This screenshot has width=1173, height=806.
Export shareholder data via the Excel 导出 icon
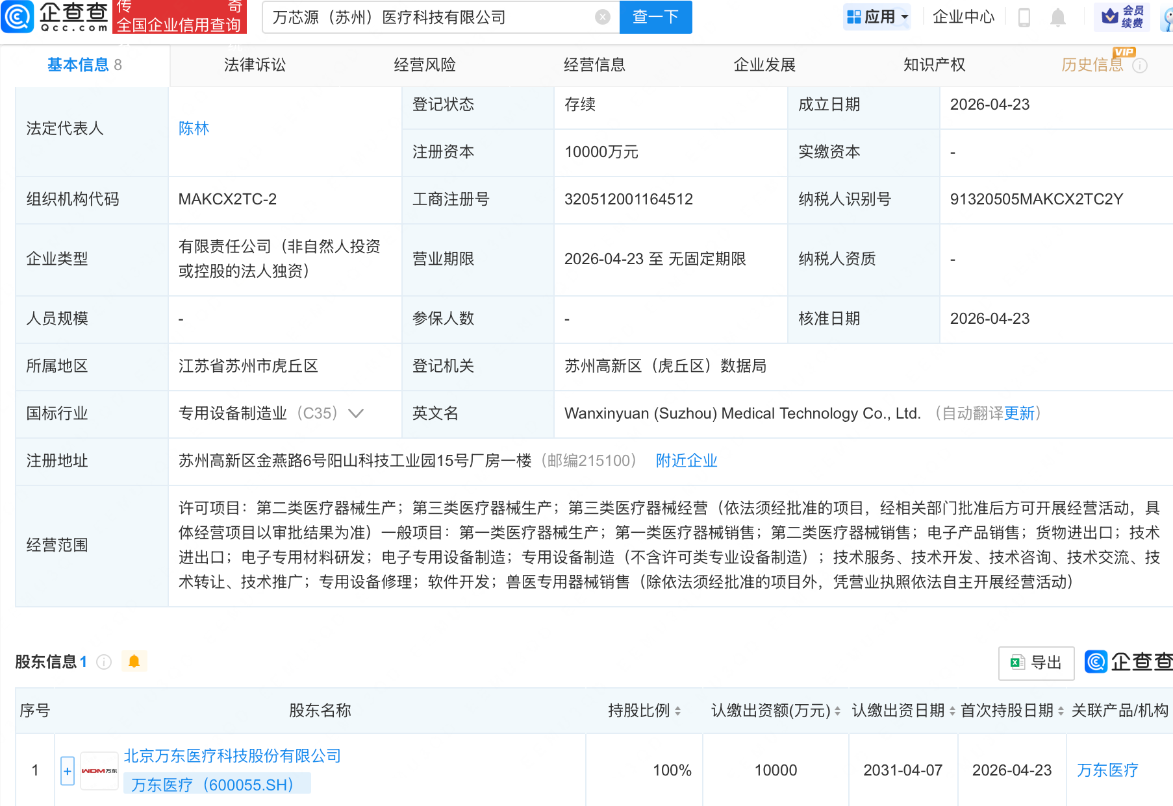coord(1035,663)
